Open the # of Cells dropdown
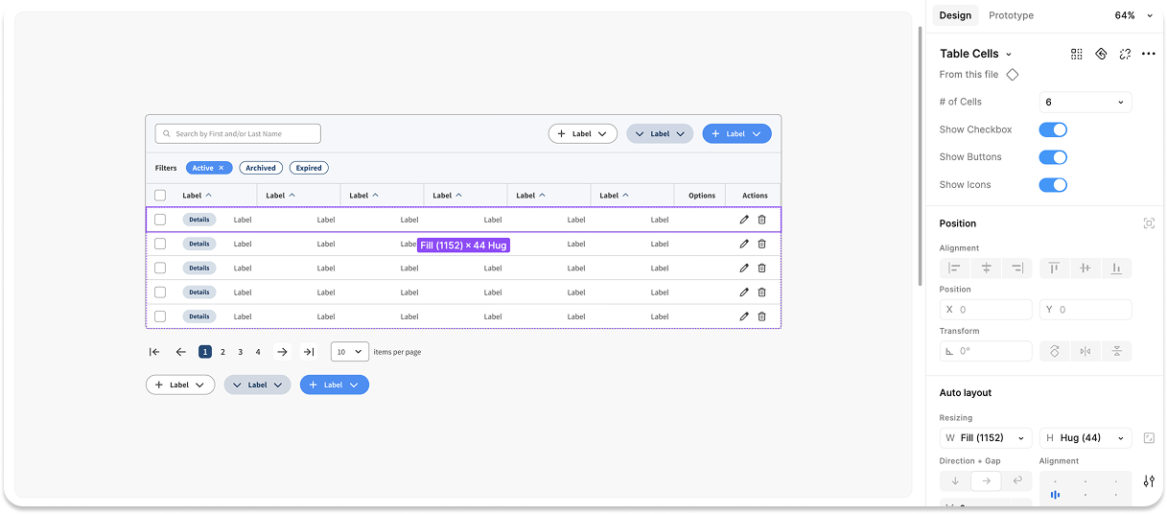 click(x=1085, y=102)
